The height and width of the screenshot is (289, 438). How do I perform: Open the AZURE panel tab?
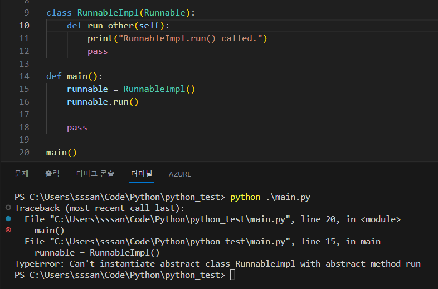pyautogui.click(x=179, y=174)
